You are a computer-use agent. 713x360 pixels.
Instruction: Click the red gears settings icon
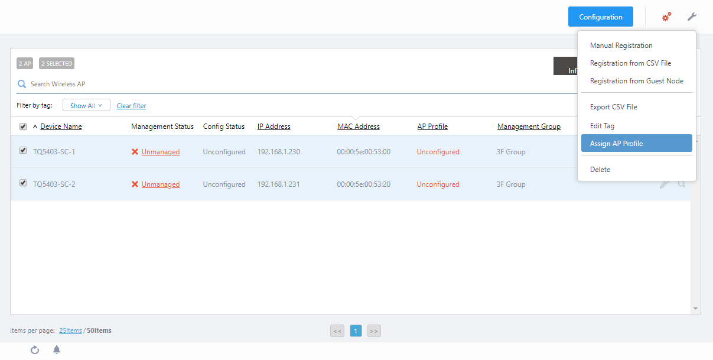(666, 17)
